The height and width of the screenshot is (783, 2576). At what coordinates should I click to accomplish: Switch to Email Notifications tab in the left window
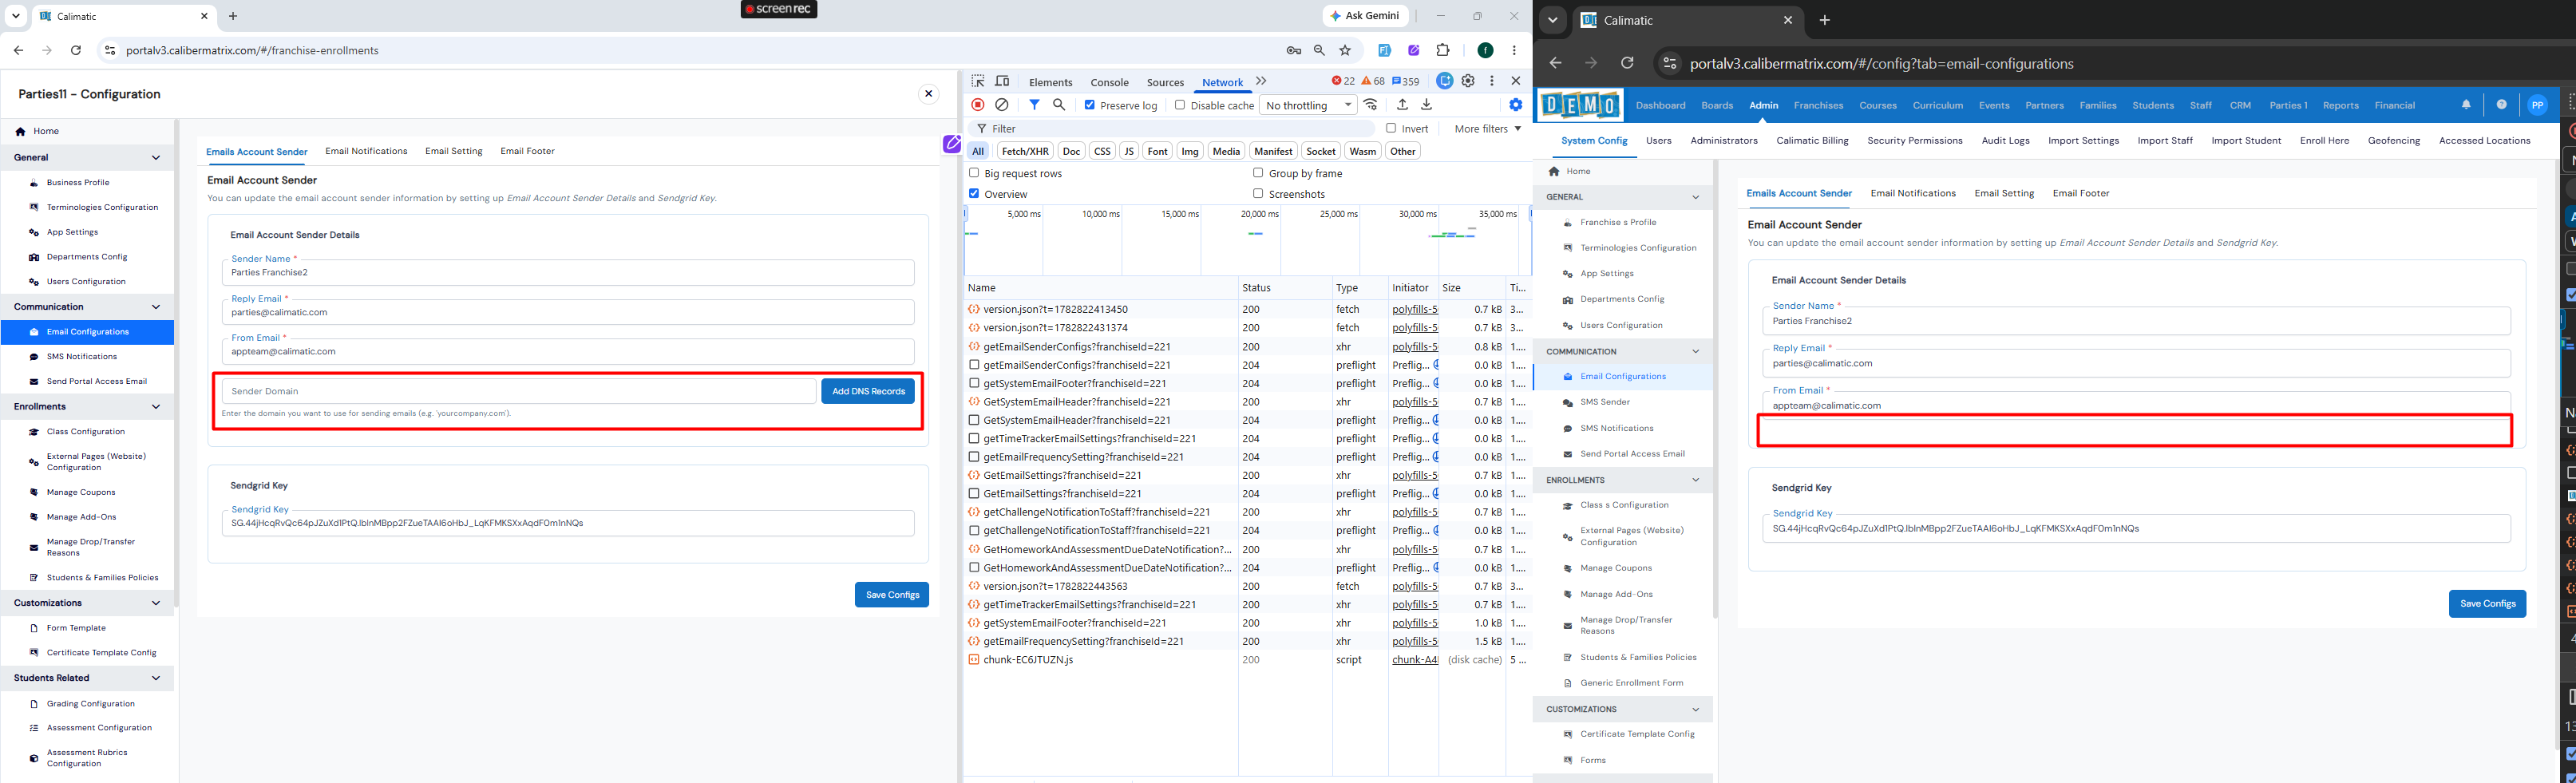[366, 151]
